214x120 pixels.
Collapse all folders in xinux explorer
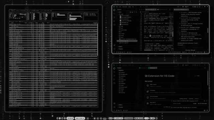point(136,12)
